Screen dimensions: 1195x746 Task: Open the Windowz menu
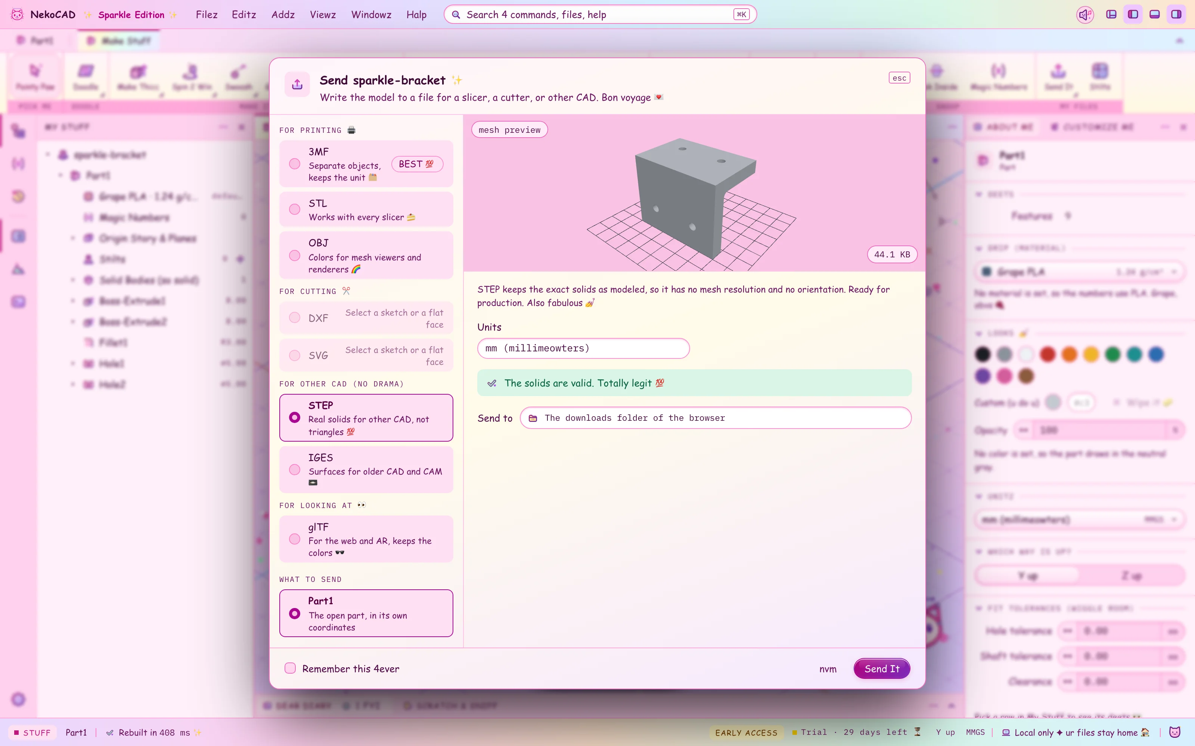pos(371,15)
